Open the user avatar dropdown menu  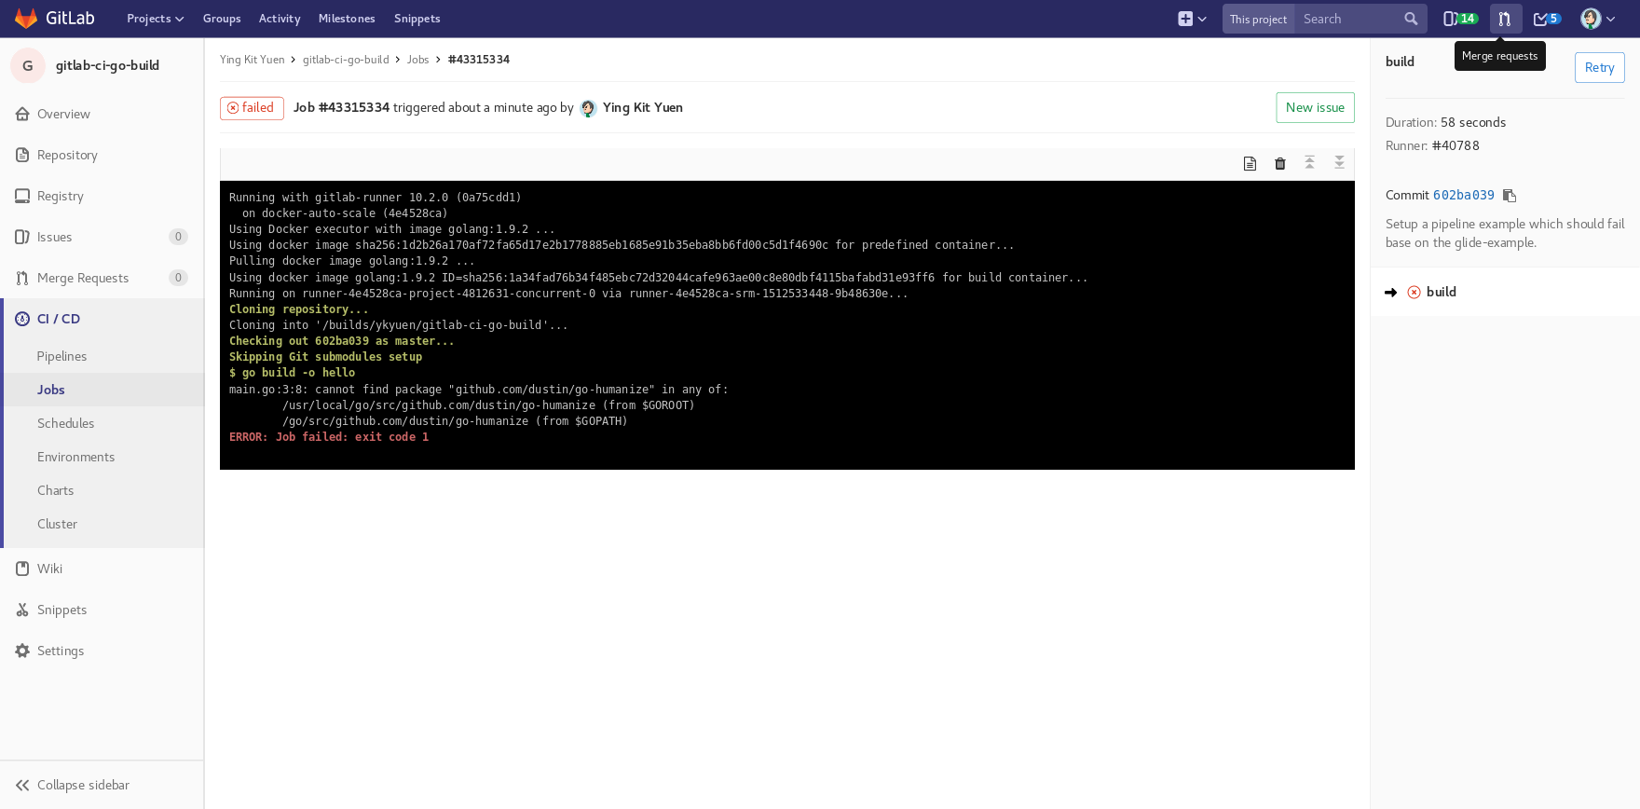(x=1597, y=19)
